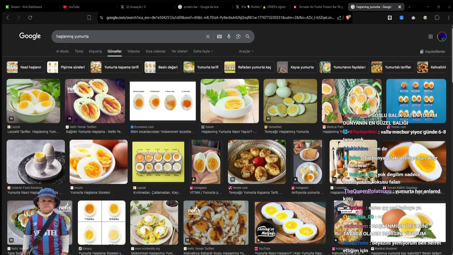The image size is (453, 255).
Task: Open the Sabah boiled egg bowl image
Action: (x=230, y=101)
